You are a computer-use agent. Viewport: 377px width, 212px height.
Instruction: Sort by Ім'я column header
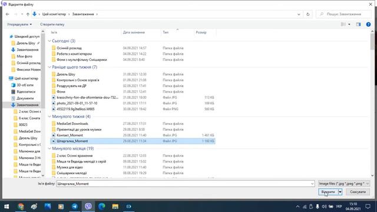(54, 32)
